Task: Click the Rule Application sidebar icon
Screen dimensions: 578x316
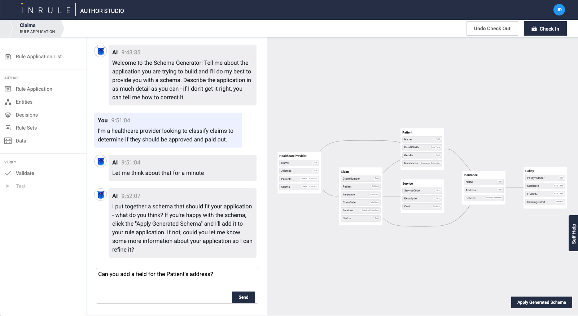Action: click(x=8, y=89)
